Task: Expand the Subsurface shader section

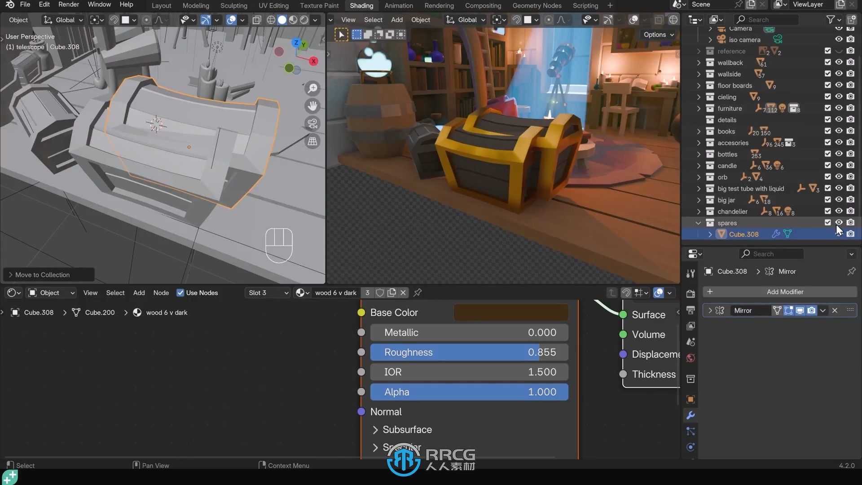Action: pos(375,429)
